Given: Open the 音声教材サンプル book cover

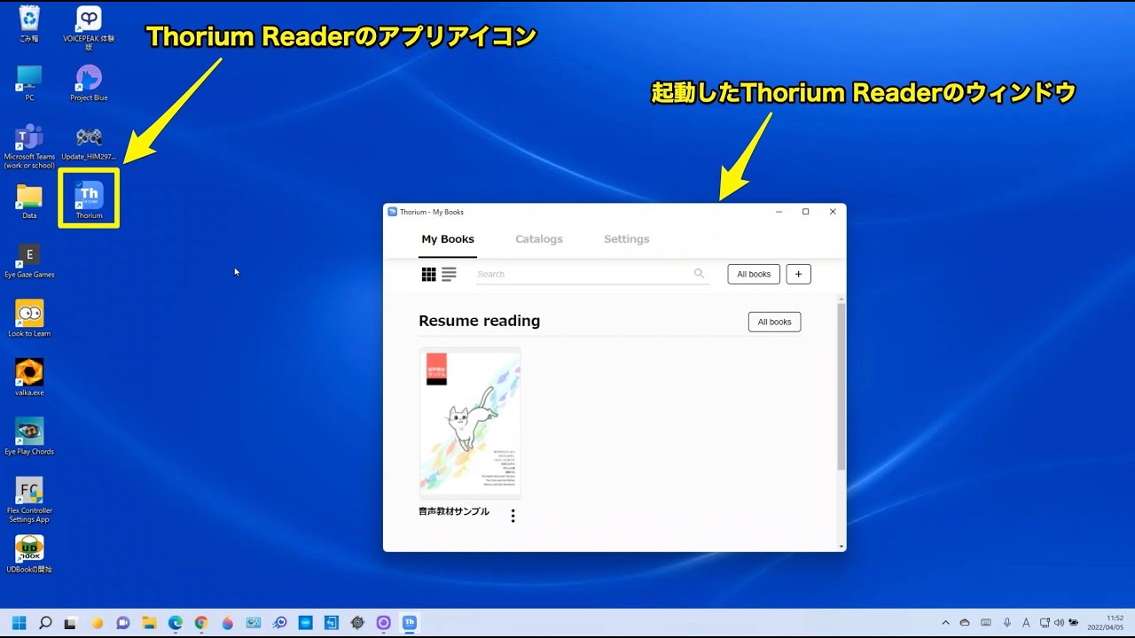Looking at the screenshot, I should (470, 424).
